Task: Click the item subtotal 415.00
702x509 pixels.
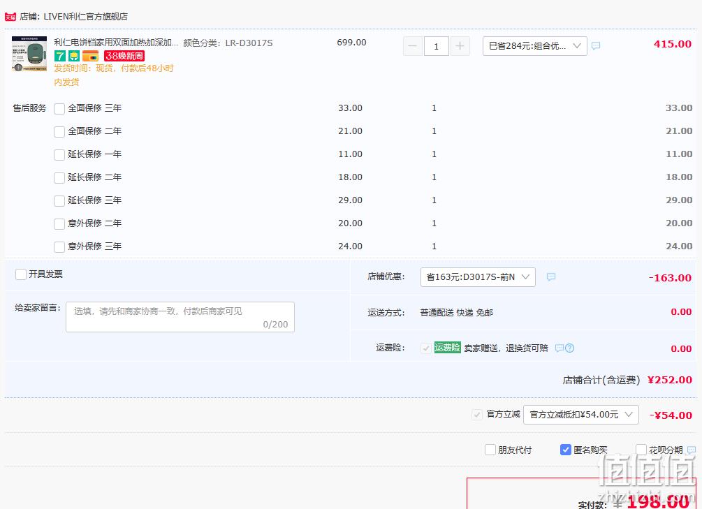Action: click(x=673, y=44)
